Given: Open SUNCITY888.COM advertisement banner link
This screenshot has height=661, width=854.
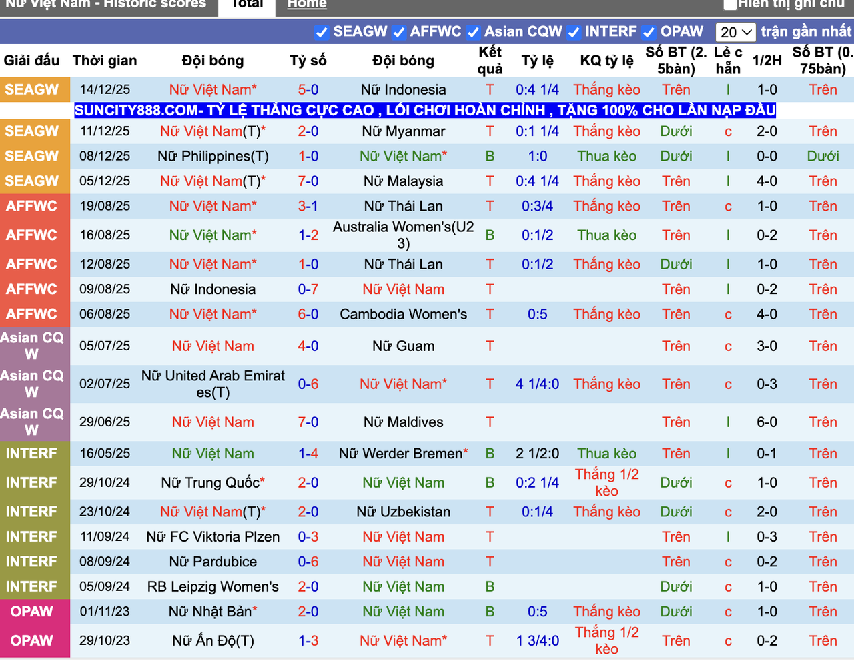Looking at the screenshot, I should (x=425, y=111).
